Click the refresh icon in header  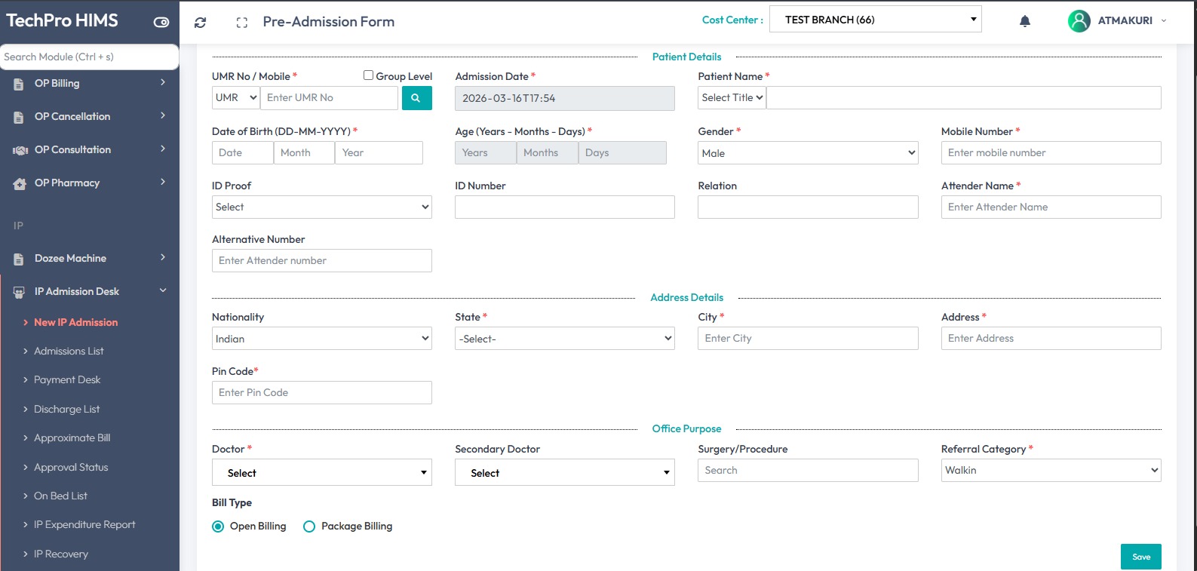(200, 23)
